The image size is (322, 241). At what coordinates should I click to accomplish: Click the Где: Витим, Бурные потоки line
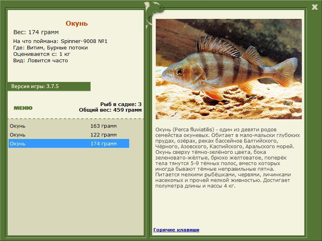coord(50,48)
